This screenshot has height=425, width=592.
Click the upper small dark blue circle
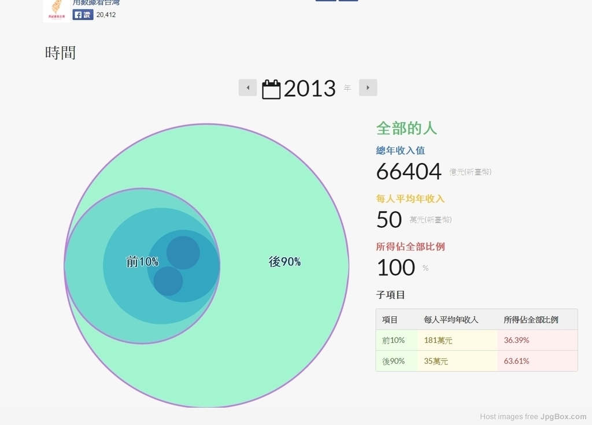(183, 252)
